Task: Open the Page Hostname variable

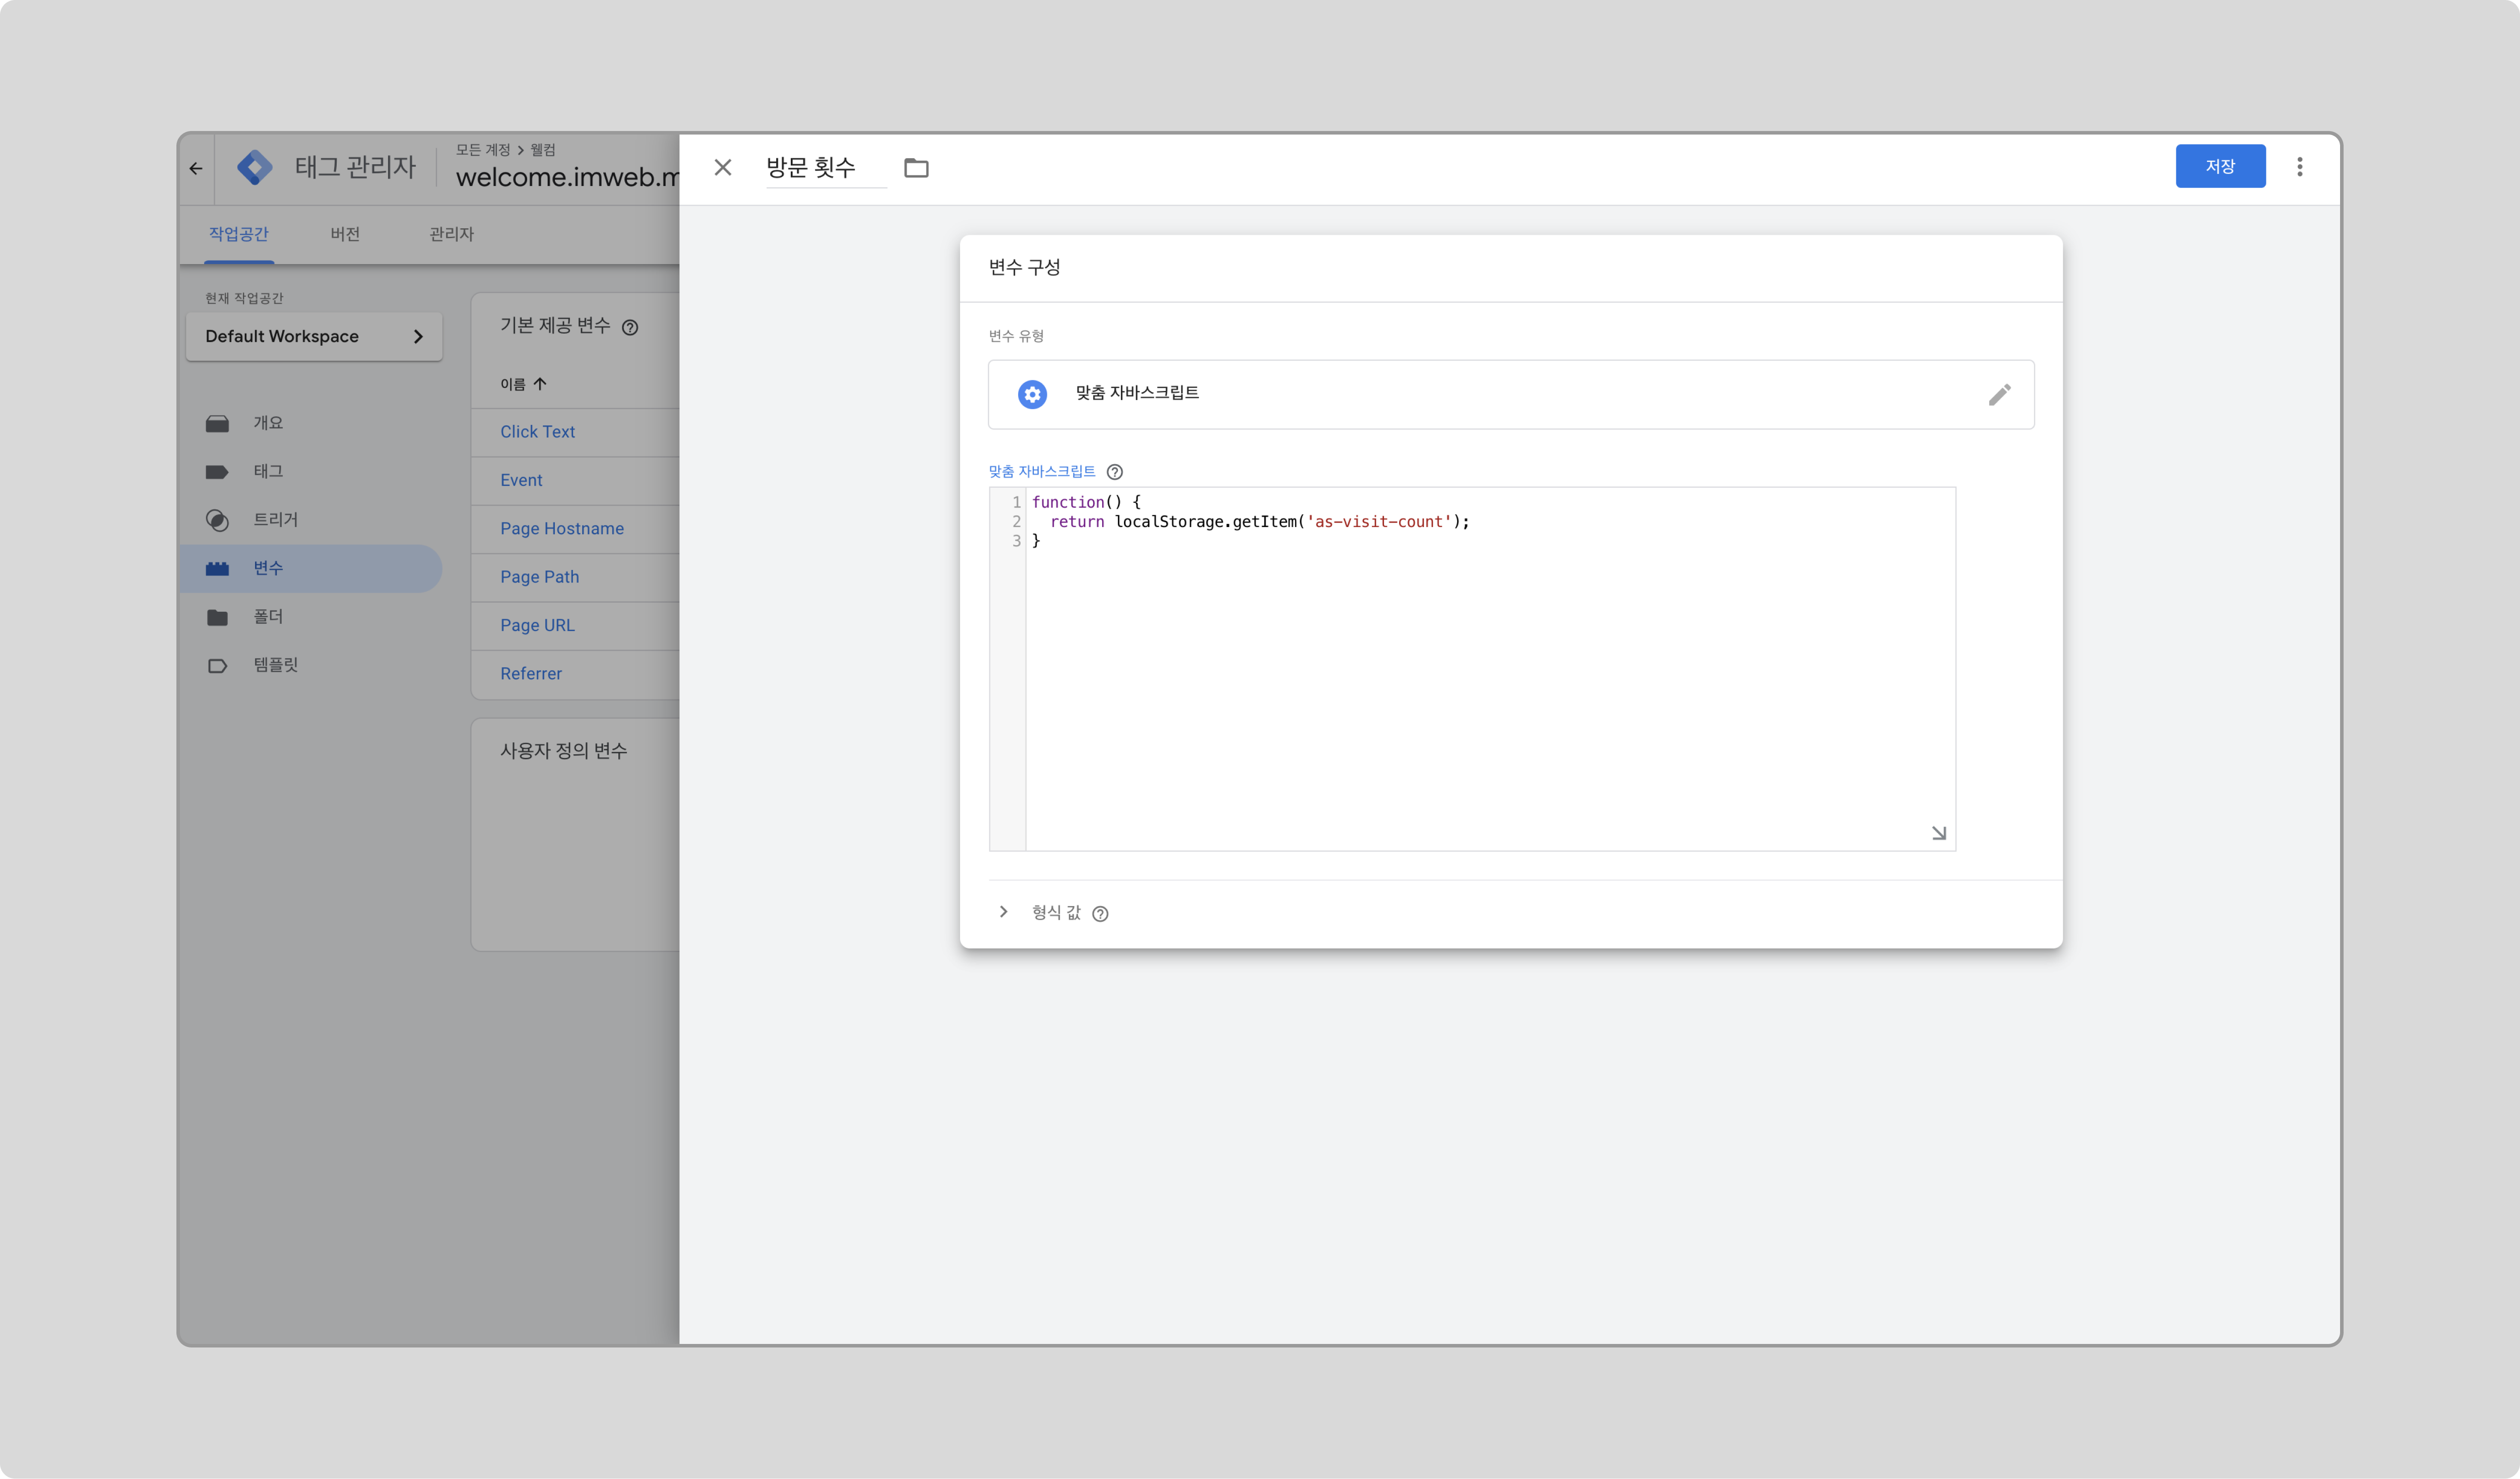Action: pyautogui.click(x=562, y=529)
